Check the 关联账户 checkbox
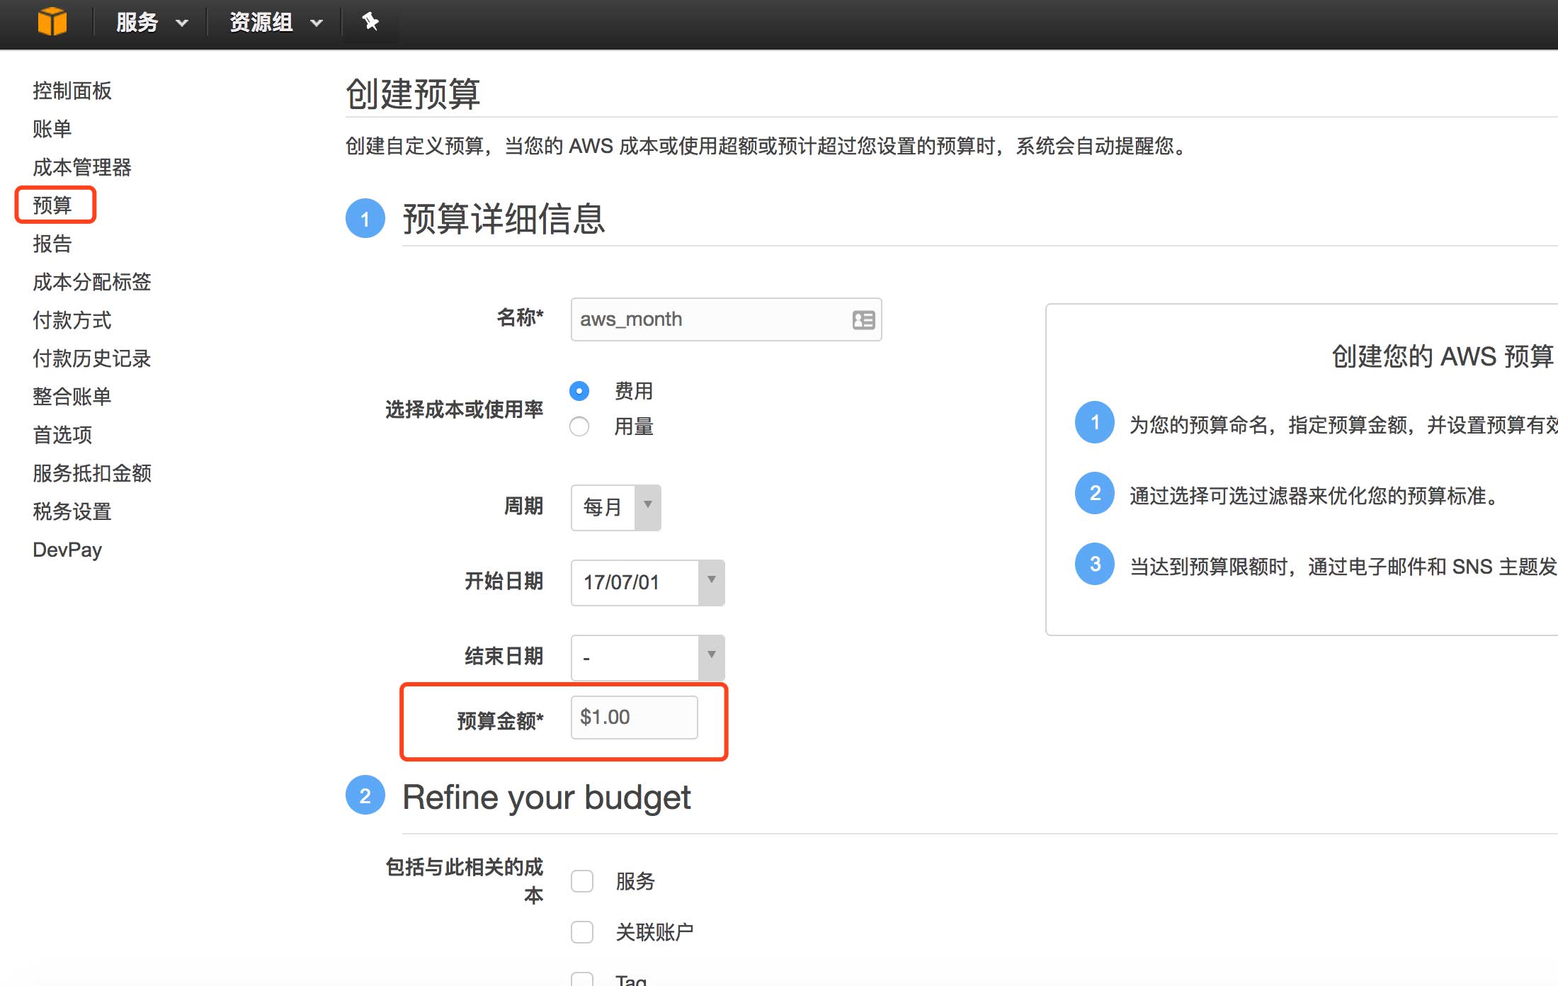Screen dimensions: 1558x986 click(582, 932)
